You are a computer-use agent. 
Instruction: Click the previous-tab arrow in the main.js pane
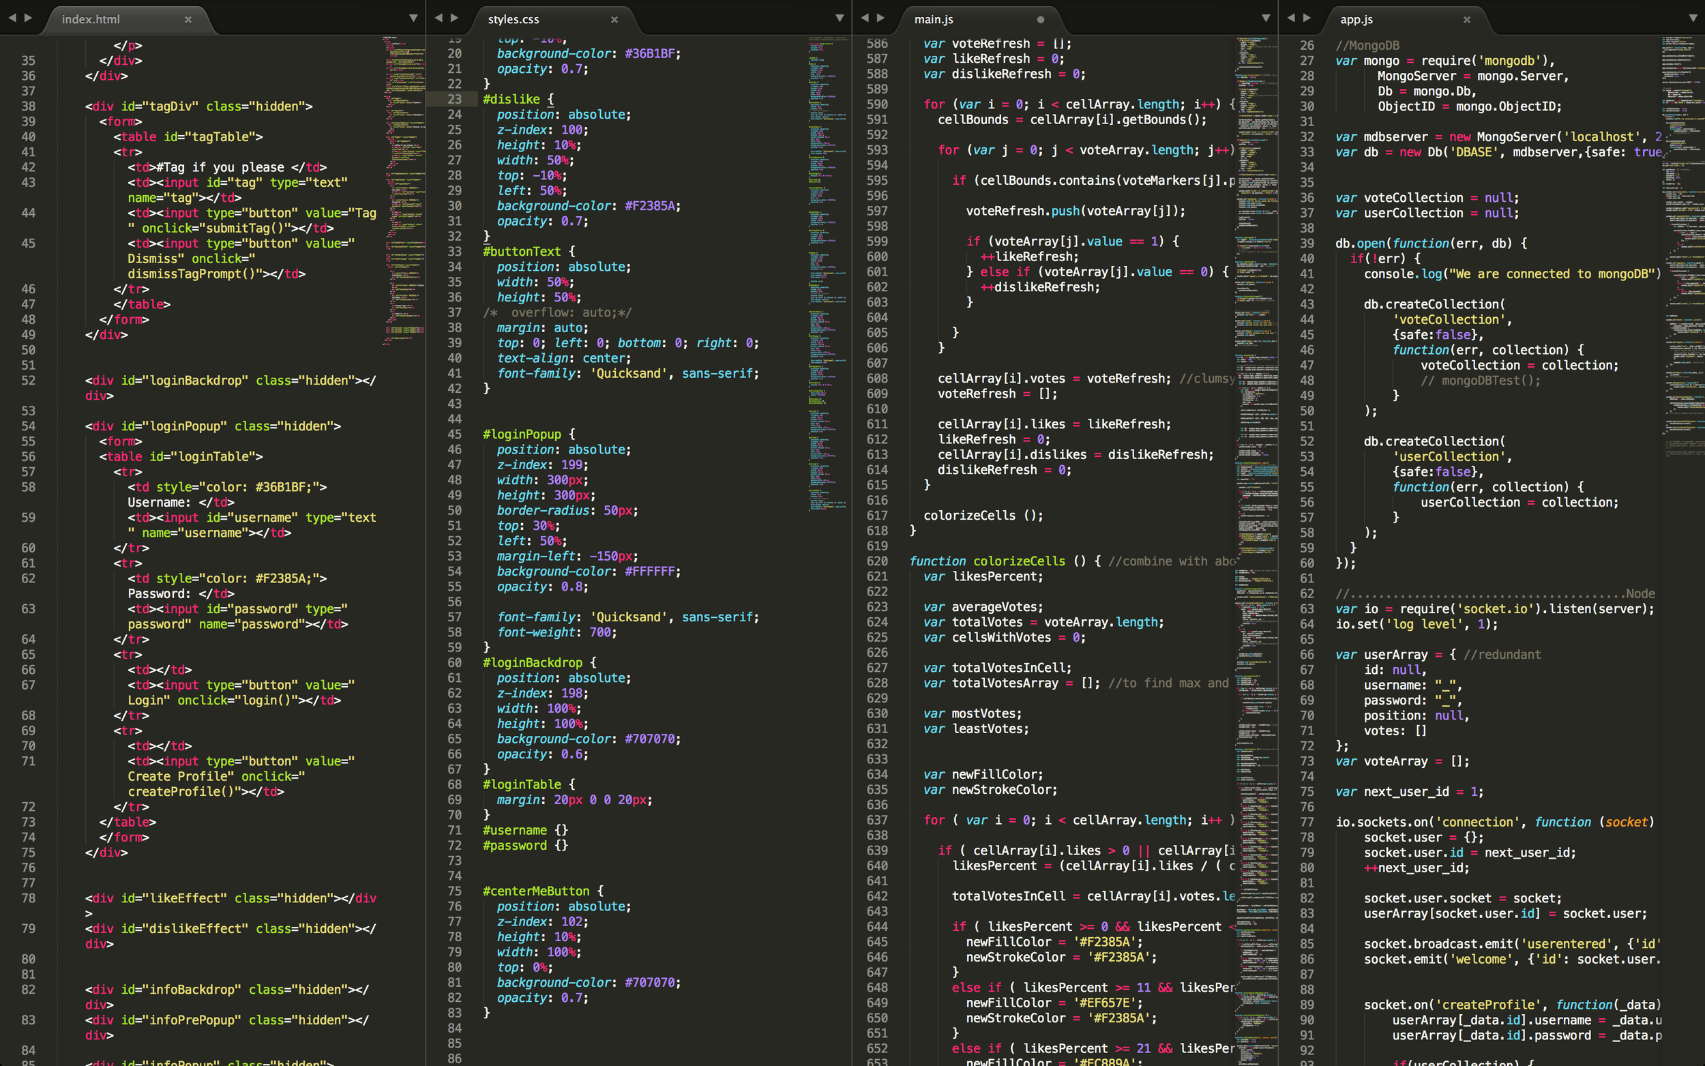click(x=864, y=18)
